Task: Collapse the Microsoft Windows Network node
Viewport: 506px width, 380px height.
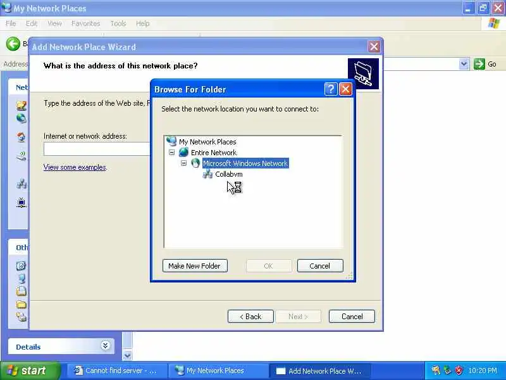Action: pos(183,163)
